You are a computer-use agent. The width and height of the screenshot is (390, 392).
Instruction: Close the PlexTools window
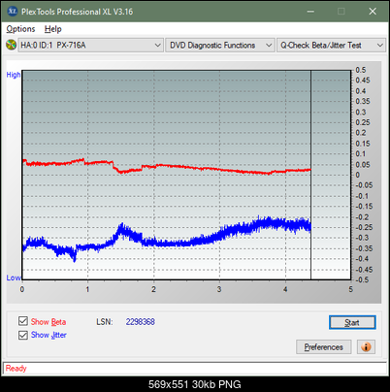[373, 12]
